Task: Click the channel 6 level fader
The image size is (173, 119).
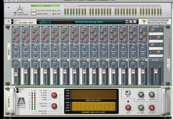Action: [x=65, y=72]
